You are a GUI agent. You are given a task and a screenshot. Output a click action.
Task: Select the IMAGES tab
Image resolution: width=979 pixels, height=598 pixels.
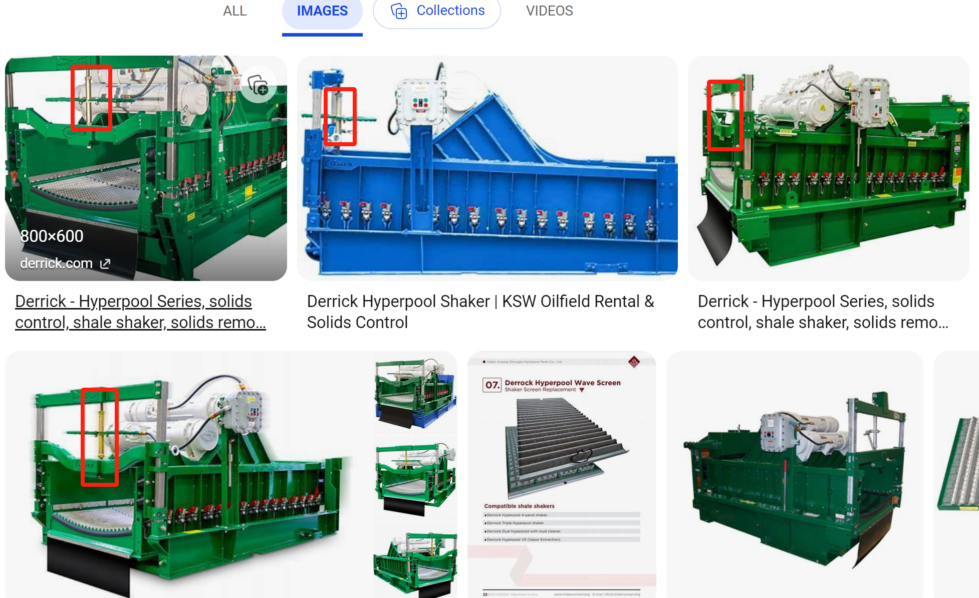(322, 11)
